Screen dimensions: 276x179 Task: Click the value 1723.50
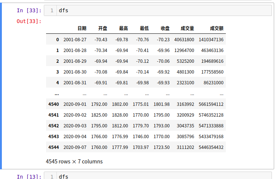(x=162, y=147)
